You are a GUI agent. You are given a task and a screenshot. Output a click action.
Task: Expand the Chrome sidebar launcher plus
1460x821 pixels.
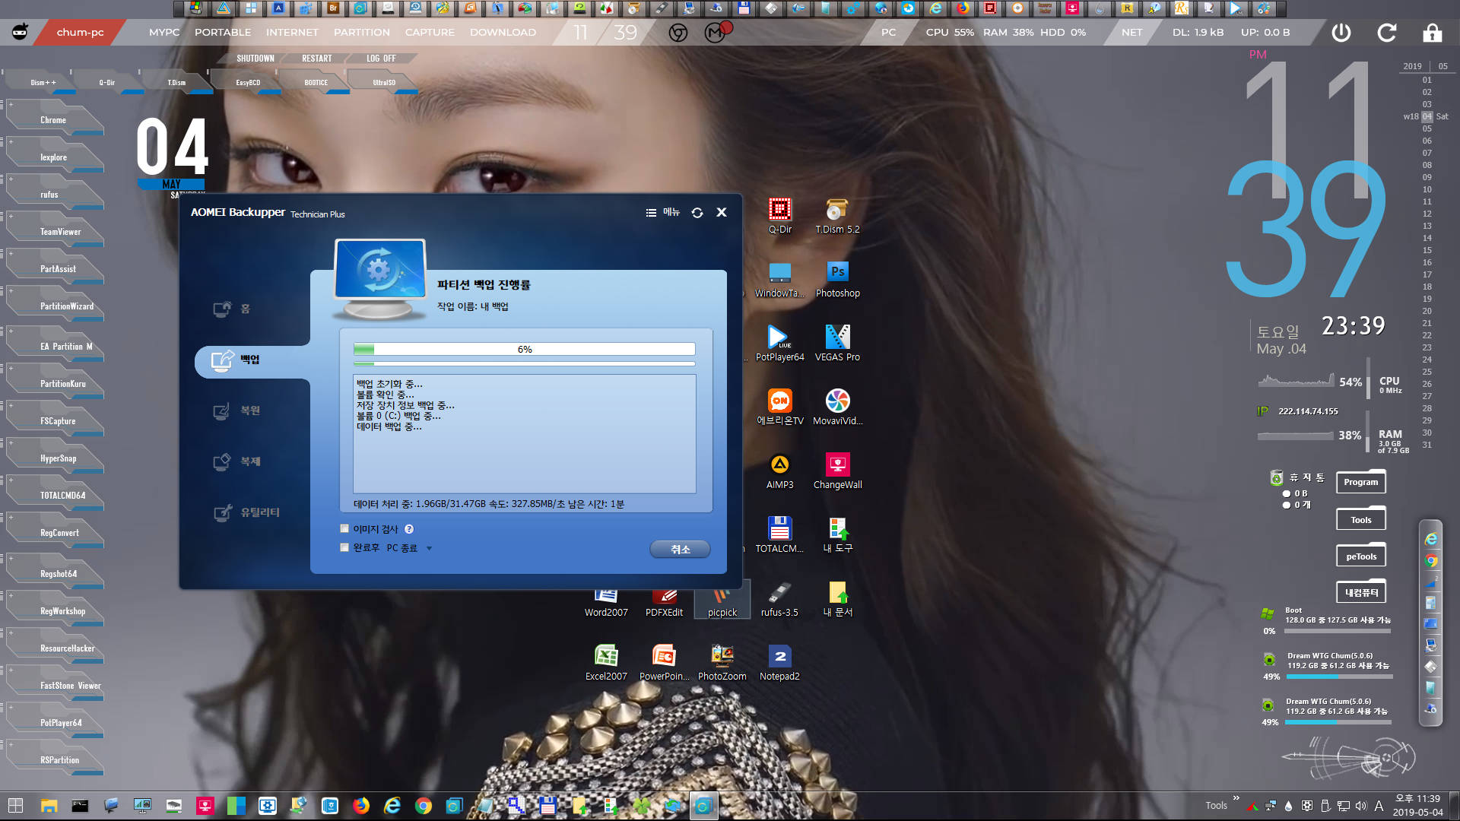11,104
